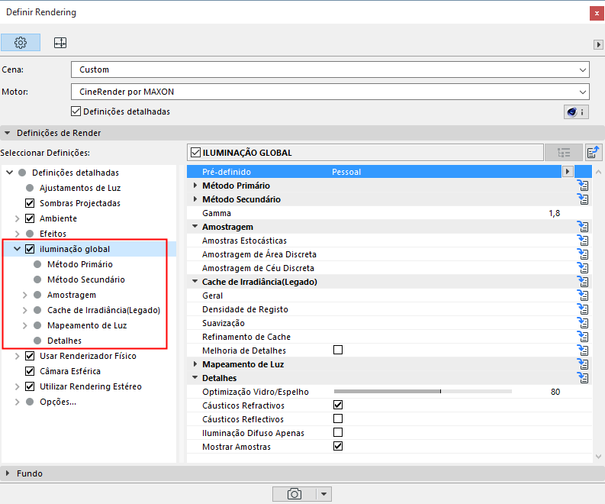Expand Cache de Irradiância(Legado) tree node
The height and width of the screenshot is (504, 605).
click(24, 310)
